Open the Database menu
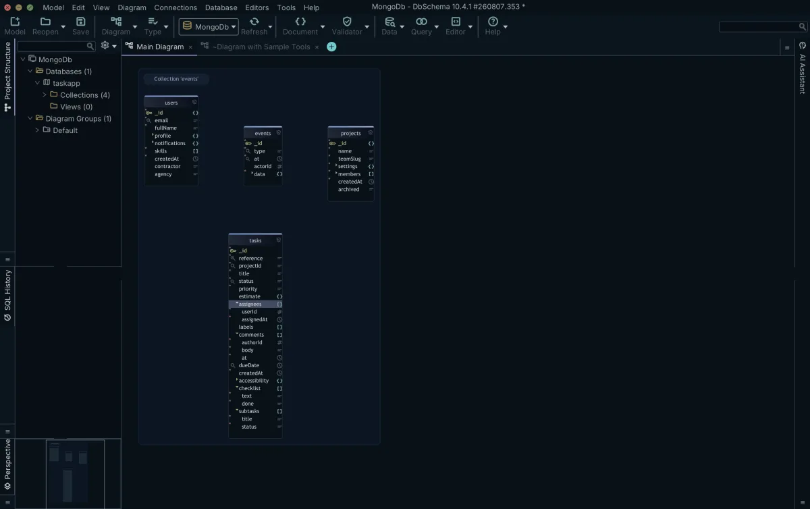The height and width of the screenshot is (509, 810). pos(221,7)
